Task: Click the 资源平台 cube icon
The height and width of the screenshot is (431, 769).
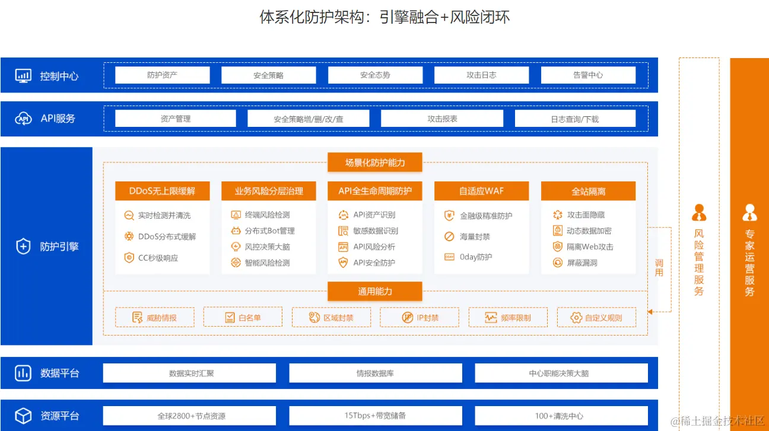Action: [23, 416]
